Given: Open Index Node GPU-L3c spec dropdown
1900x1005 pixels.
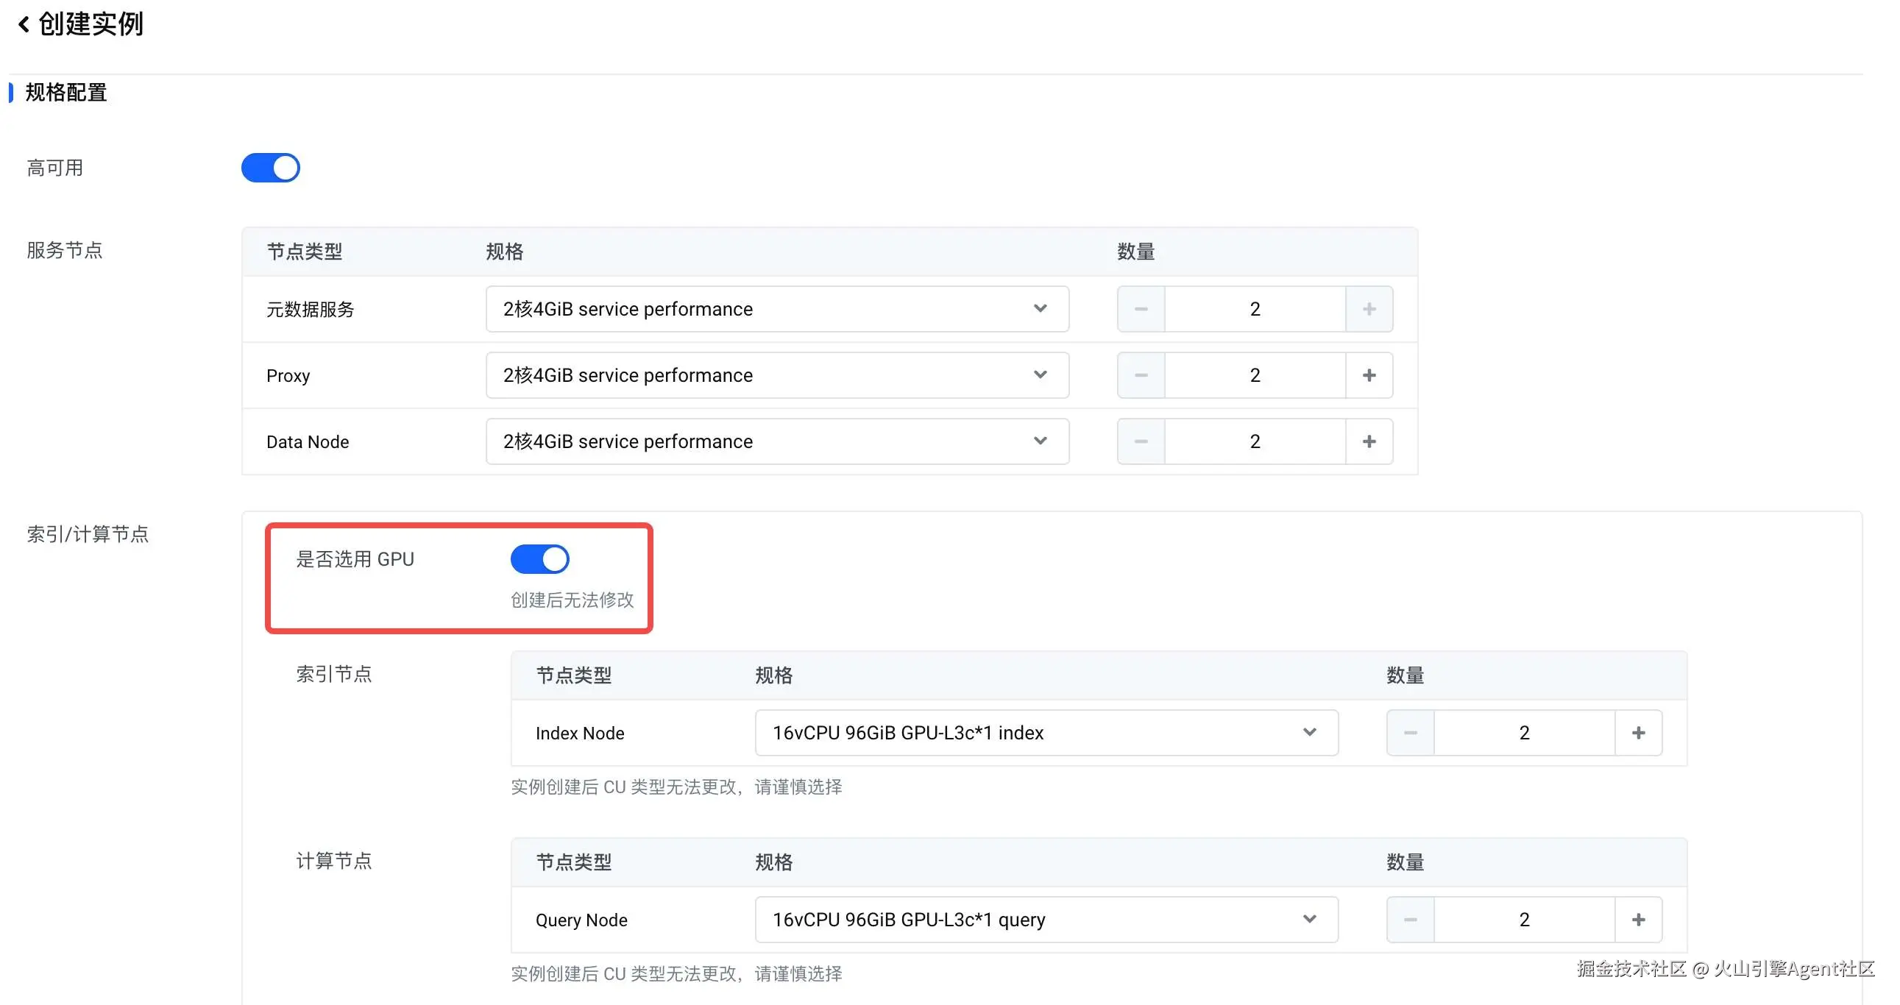Looking at the screenshot, I should pyautogui.click(x=1046, y=733).
